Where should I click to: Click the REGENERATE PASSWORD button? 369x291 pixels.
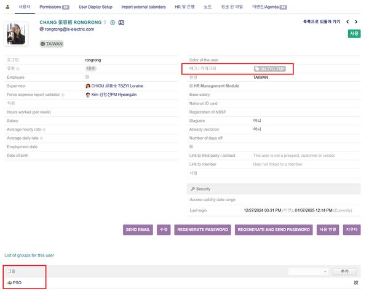[x=202, y=229]
